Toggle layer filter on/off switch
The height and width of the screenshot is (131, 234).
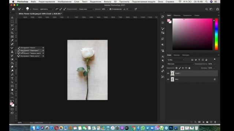[215, 59]
